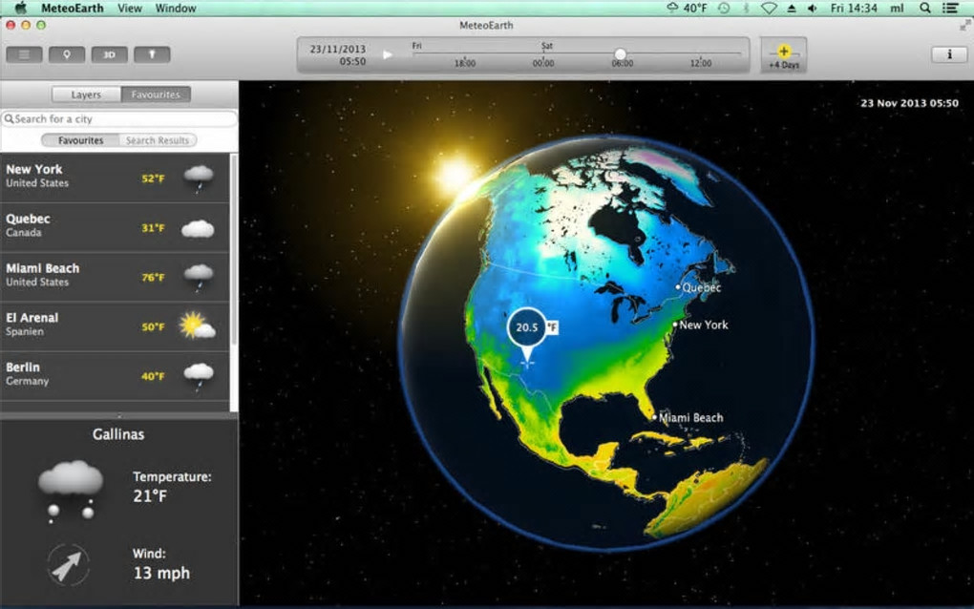Select 12:00 on the time ruler
The height and width of the screenshot is (609, 974).
tap(701, 63)
